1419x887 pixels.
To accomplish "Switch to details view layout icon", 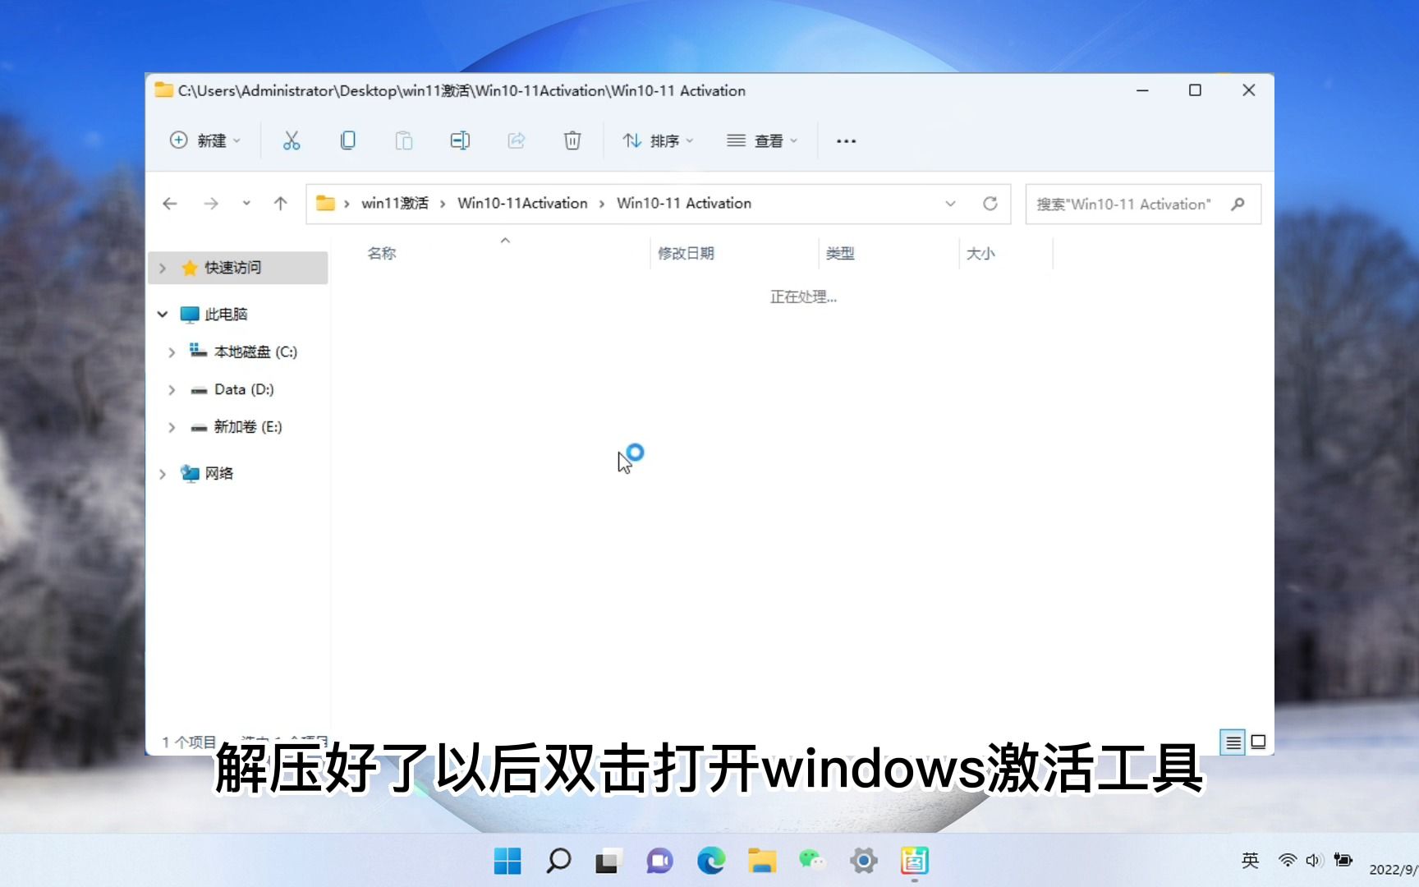I will tap(1233, 742).
